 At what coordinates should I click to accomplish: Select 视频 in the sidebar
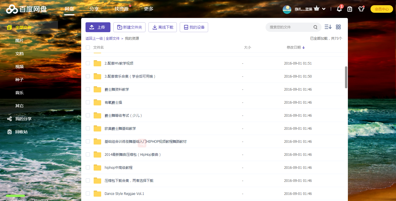point(19,67)
